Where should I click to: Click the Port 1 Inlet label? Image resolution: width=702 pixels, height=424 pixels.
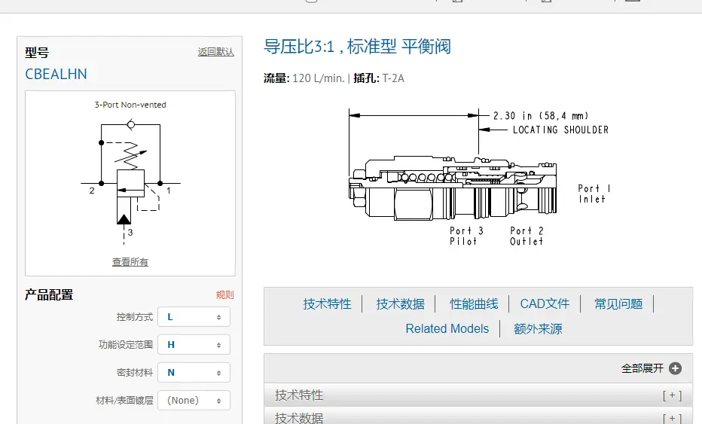coord(594,194)
